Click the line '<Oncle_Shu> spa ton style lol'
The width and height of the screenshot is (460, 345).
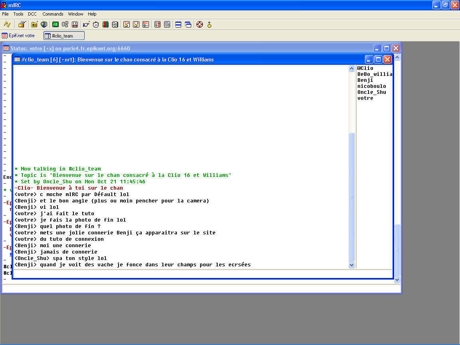[61, 258]
